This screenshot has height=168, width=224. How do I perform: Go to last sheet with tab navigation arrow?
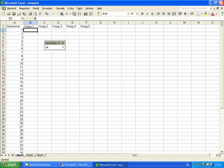pos(13,155)
